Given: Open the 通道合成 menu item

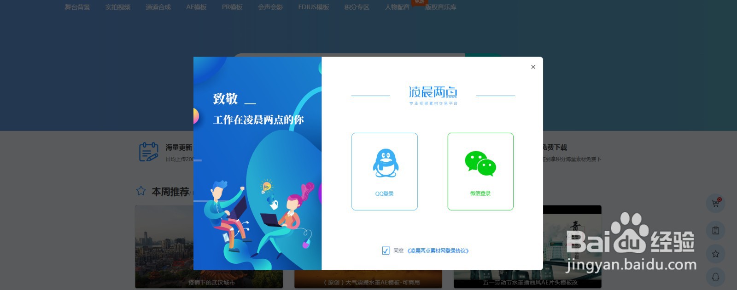Looking at the screenshot, I should pyautogui.click(x=158, y=7).
